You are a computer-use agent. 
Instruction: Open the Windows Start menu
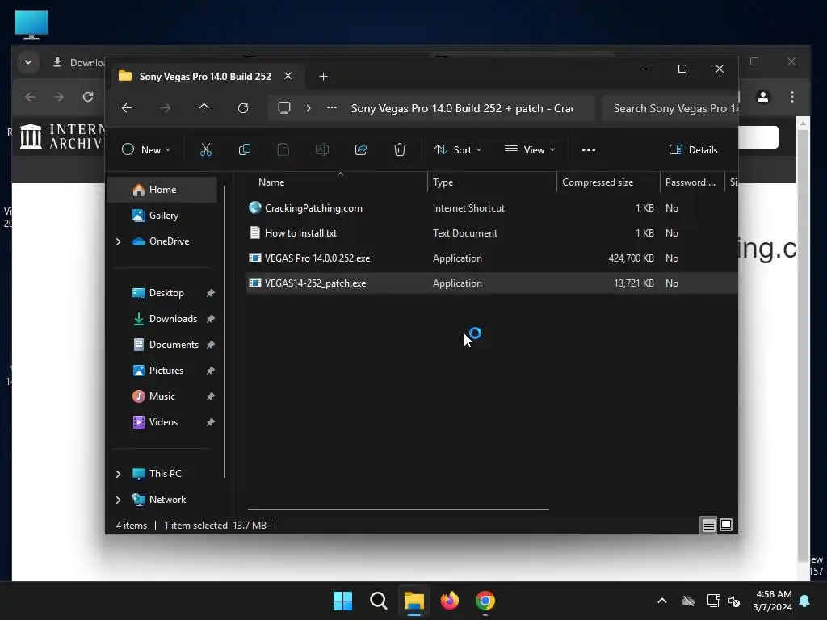tap(342, 601)
